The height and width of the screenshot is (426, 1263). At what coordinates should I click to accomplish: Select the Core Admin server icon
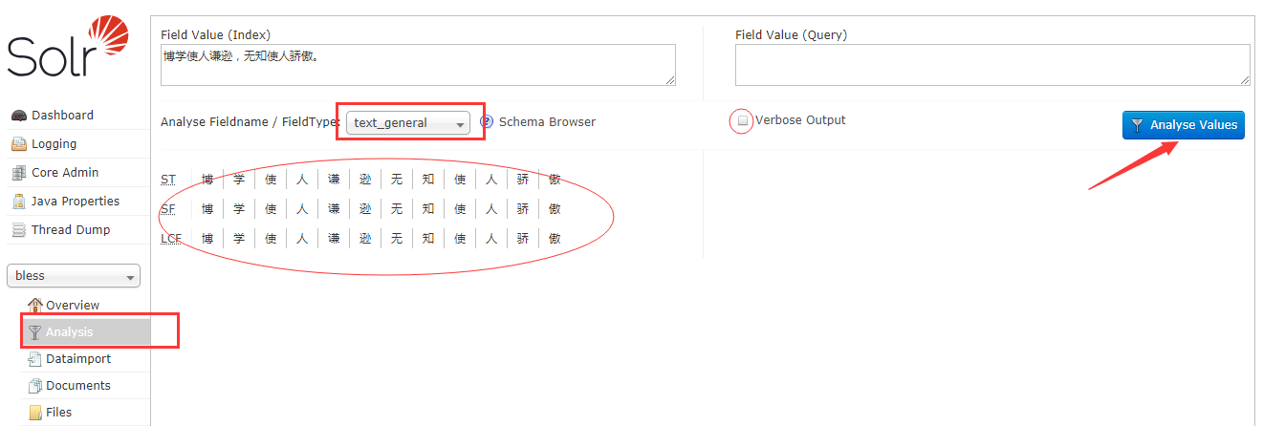pos(18,173)
